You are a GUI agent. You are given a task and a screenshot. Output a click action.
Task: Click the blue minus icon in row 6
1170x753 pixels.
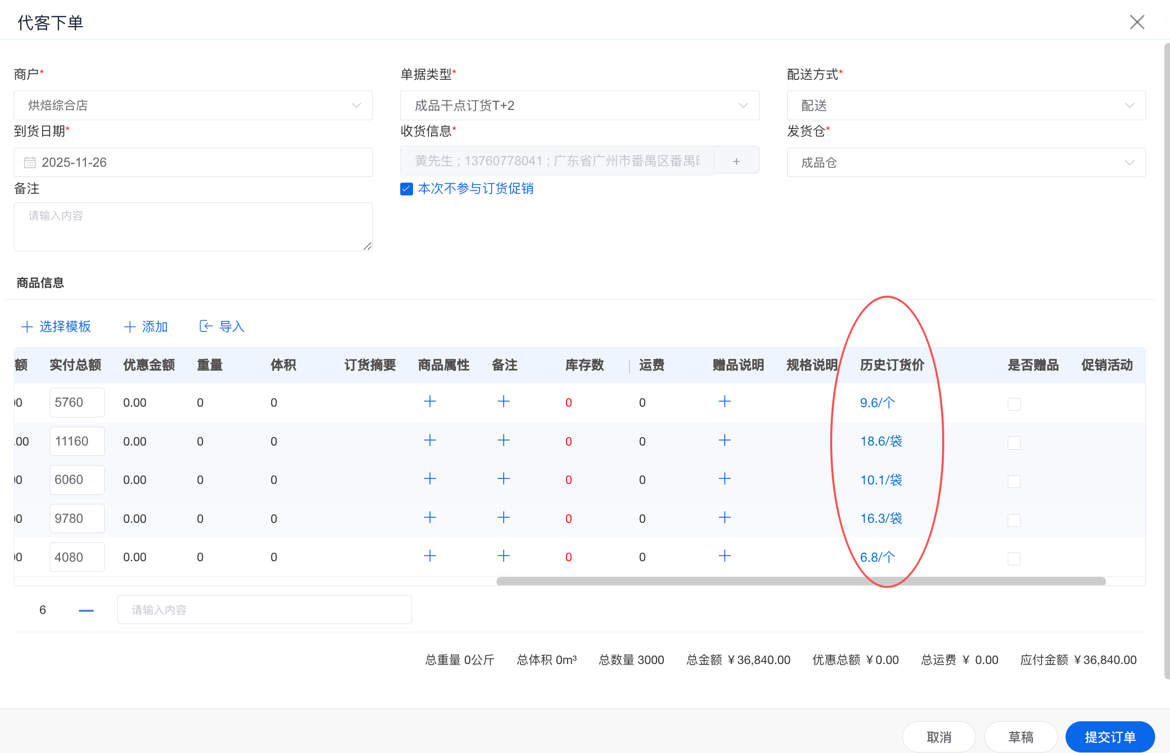[86, 610]
